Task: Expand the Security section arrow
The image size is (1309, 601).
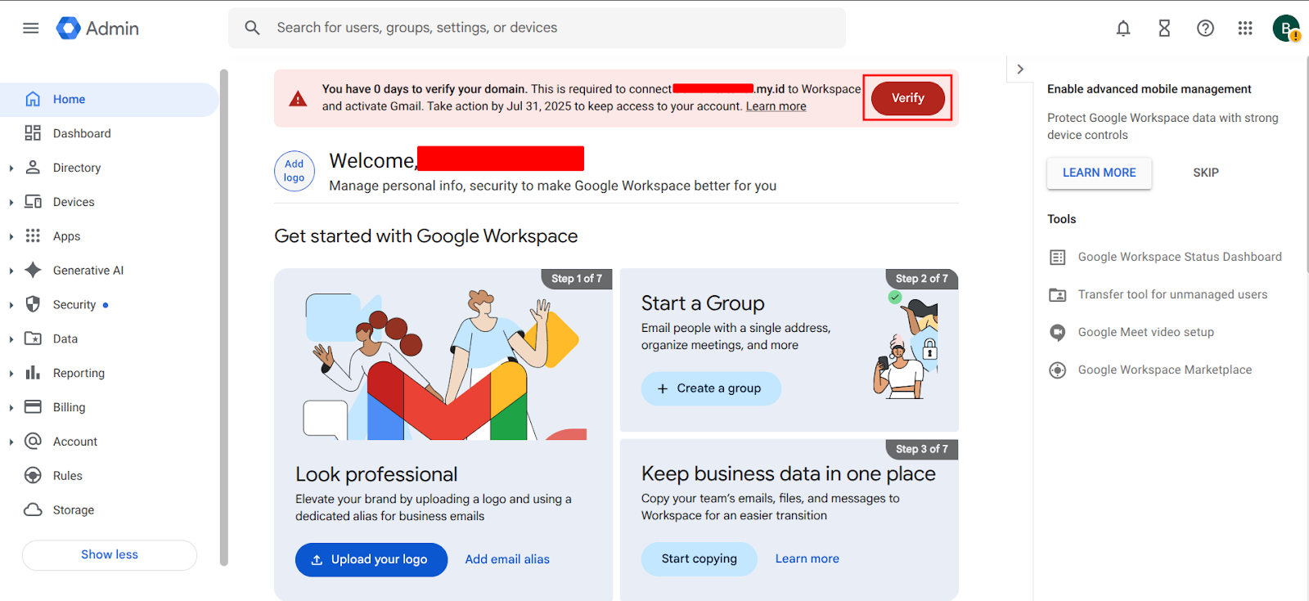Action: coord(11,305)
